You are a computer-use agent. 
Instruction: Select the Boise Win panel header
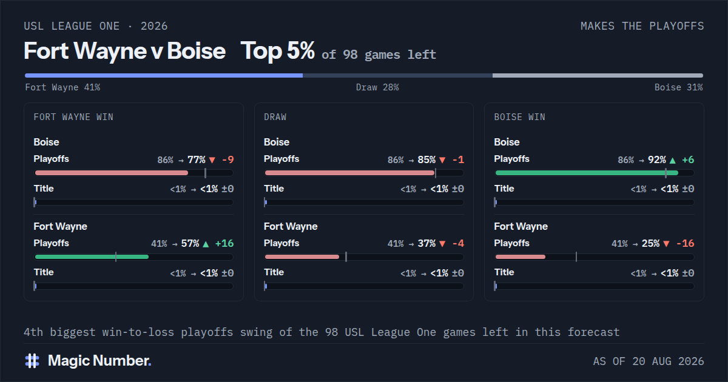pyautogui.click(x=520, y=117)
